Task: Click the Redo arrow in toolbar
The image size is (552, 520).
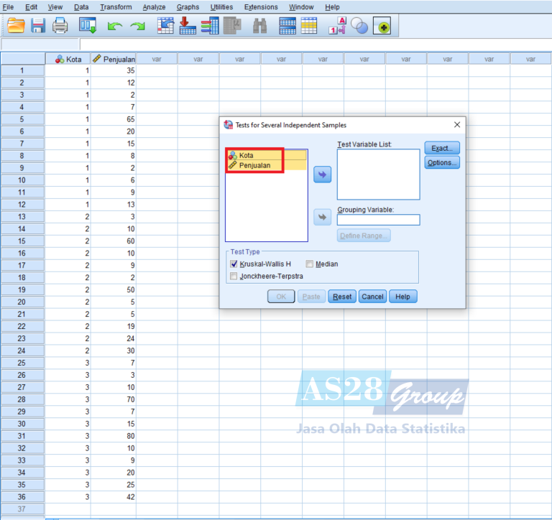Action: coord(137,26)
